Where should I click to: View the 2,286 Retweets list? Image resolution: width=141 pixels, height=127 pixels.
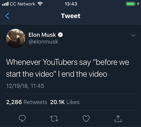tap(27, 102)
